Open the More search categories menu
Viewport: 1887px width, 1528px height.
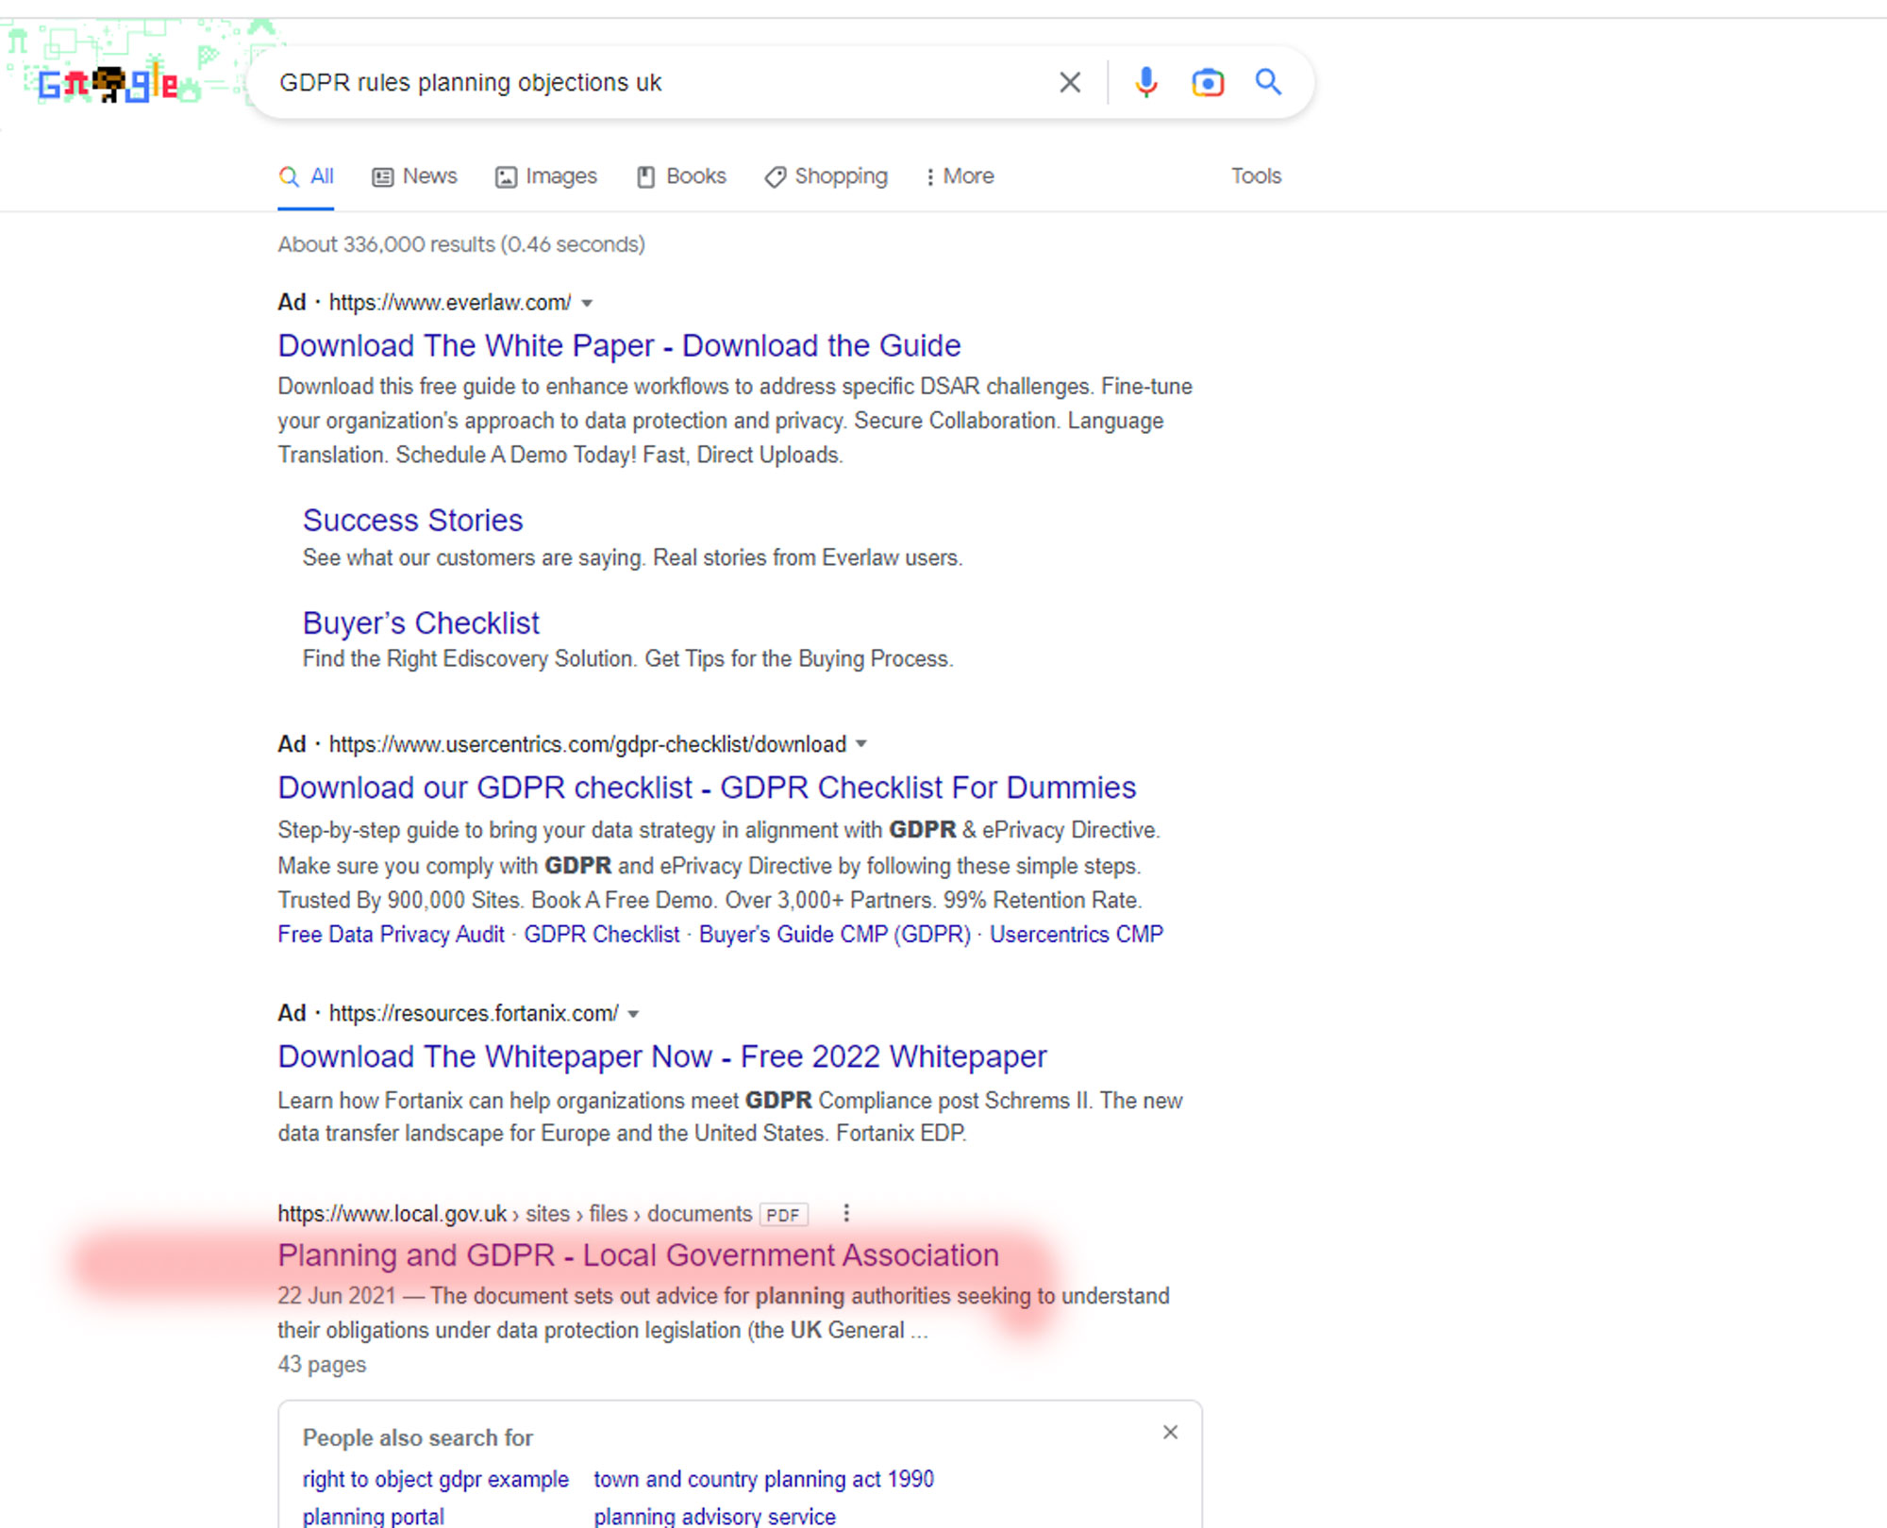click(960, 176)
